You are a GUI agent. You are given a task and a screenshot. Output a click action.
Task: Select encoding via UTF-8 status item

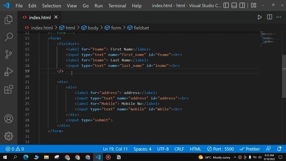[x=163, y=149]
